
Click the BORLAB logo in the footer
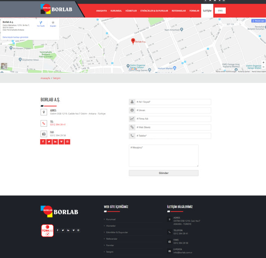point(59,212)
